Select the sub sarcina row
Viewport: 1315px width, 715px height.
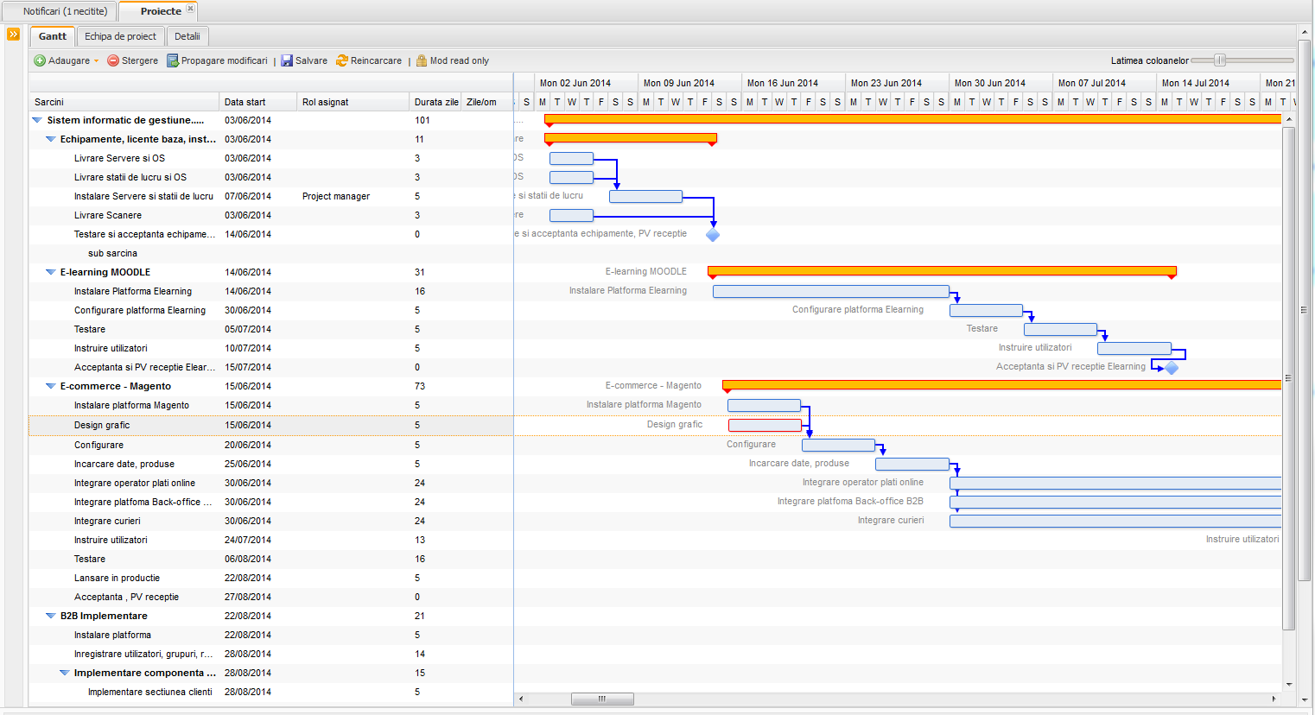tap(271, 253)
